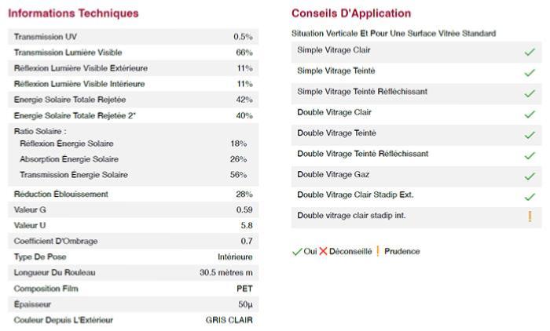Click the checkmark beside Double Vitrage Gaz
Viewport: 550px width, 331px height.
(x=530, y=176)
